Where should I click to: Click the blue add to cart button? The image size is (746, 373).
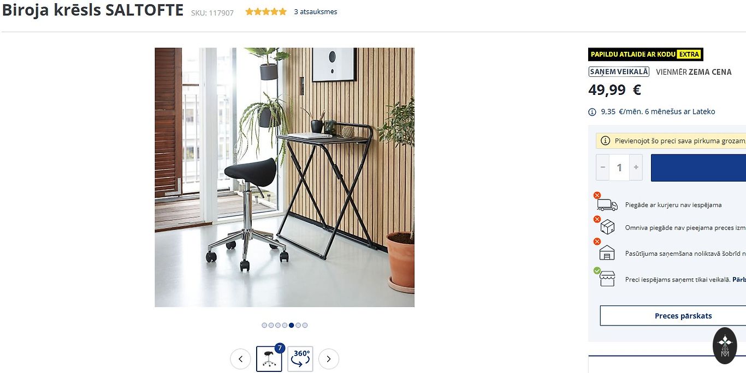coord(698,167)
